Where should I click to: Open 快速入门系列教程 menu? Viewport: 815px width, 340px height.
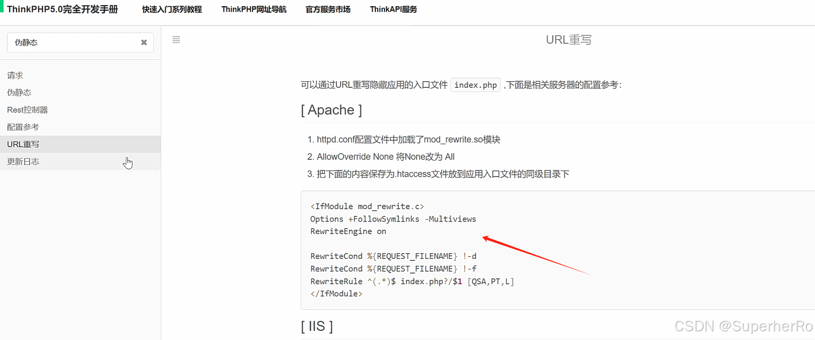click(x=172, y=9)
